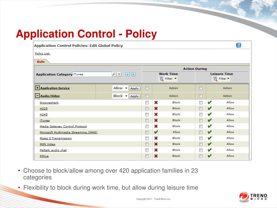Click the search magnifier beside iTunes field
Screen dimensions: 277x208
pyautogui.click(x=114, y=74)
